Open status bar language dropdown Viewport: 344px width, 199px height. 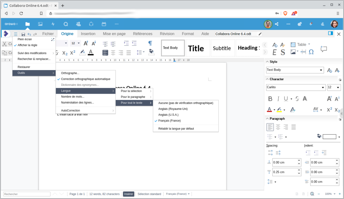point(188,194)
